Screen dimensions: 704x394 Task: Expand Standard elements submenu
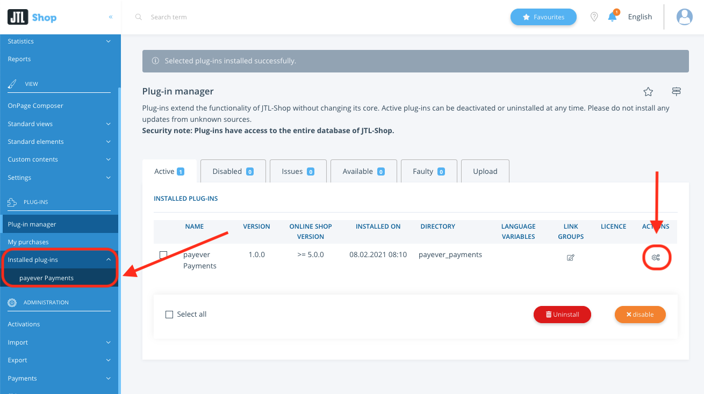point(59,142)
